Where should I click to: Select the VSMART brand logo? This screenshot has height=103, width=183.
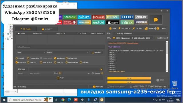click(x=98, y=17)
